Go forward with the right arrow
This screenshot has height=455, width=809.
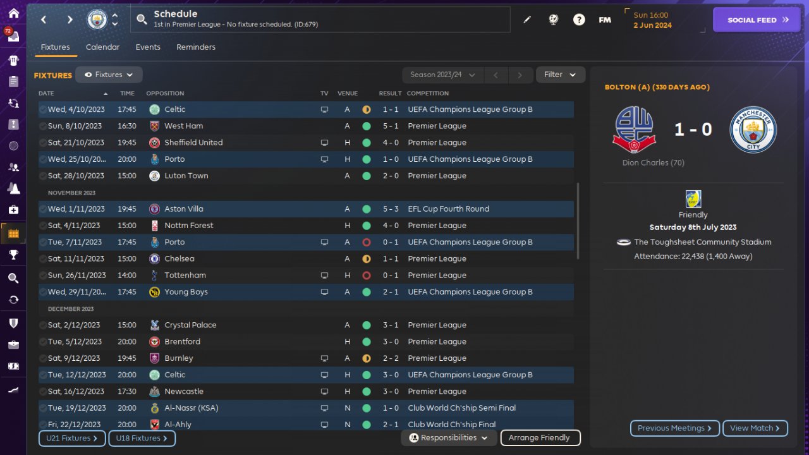pos(70,20)
